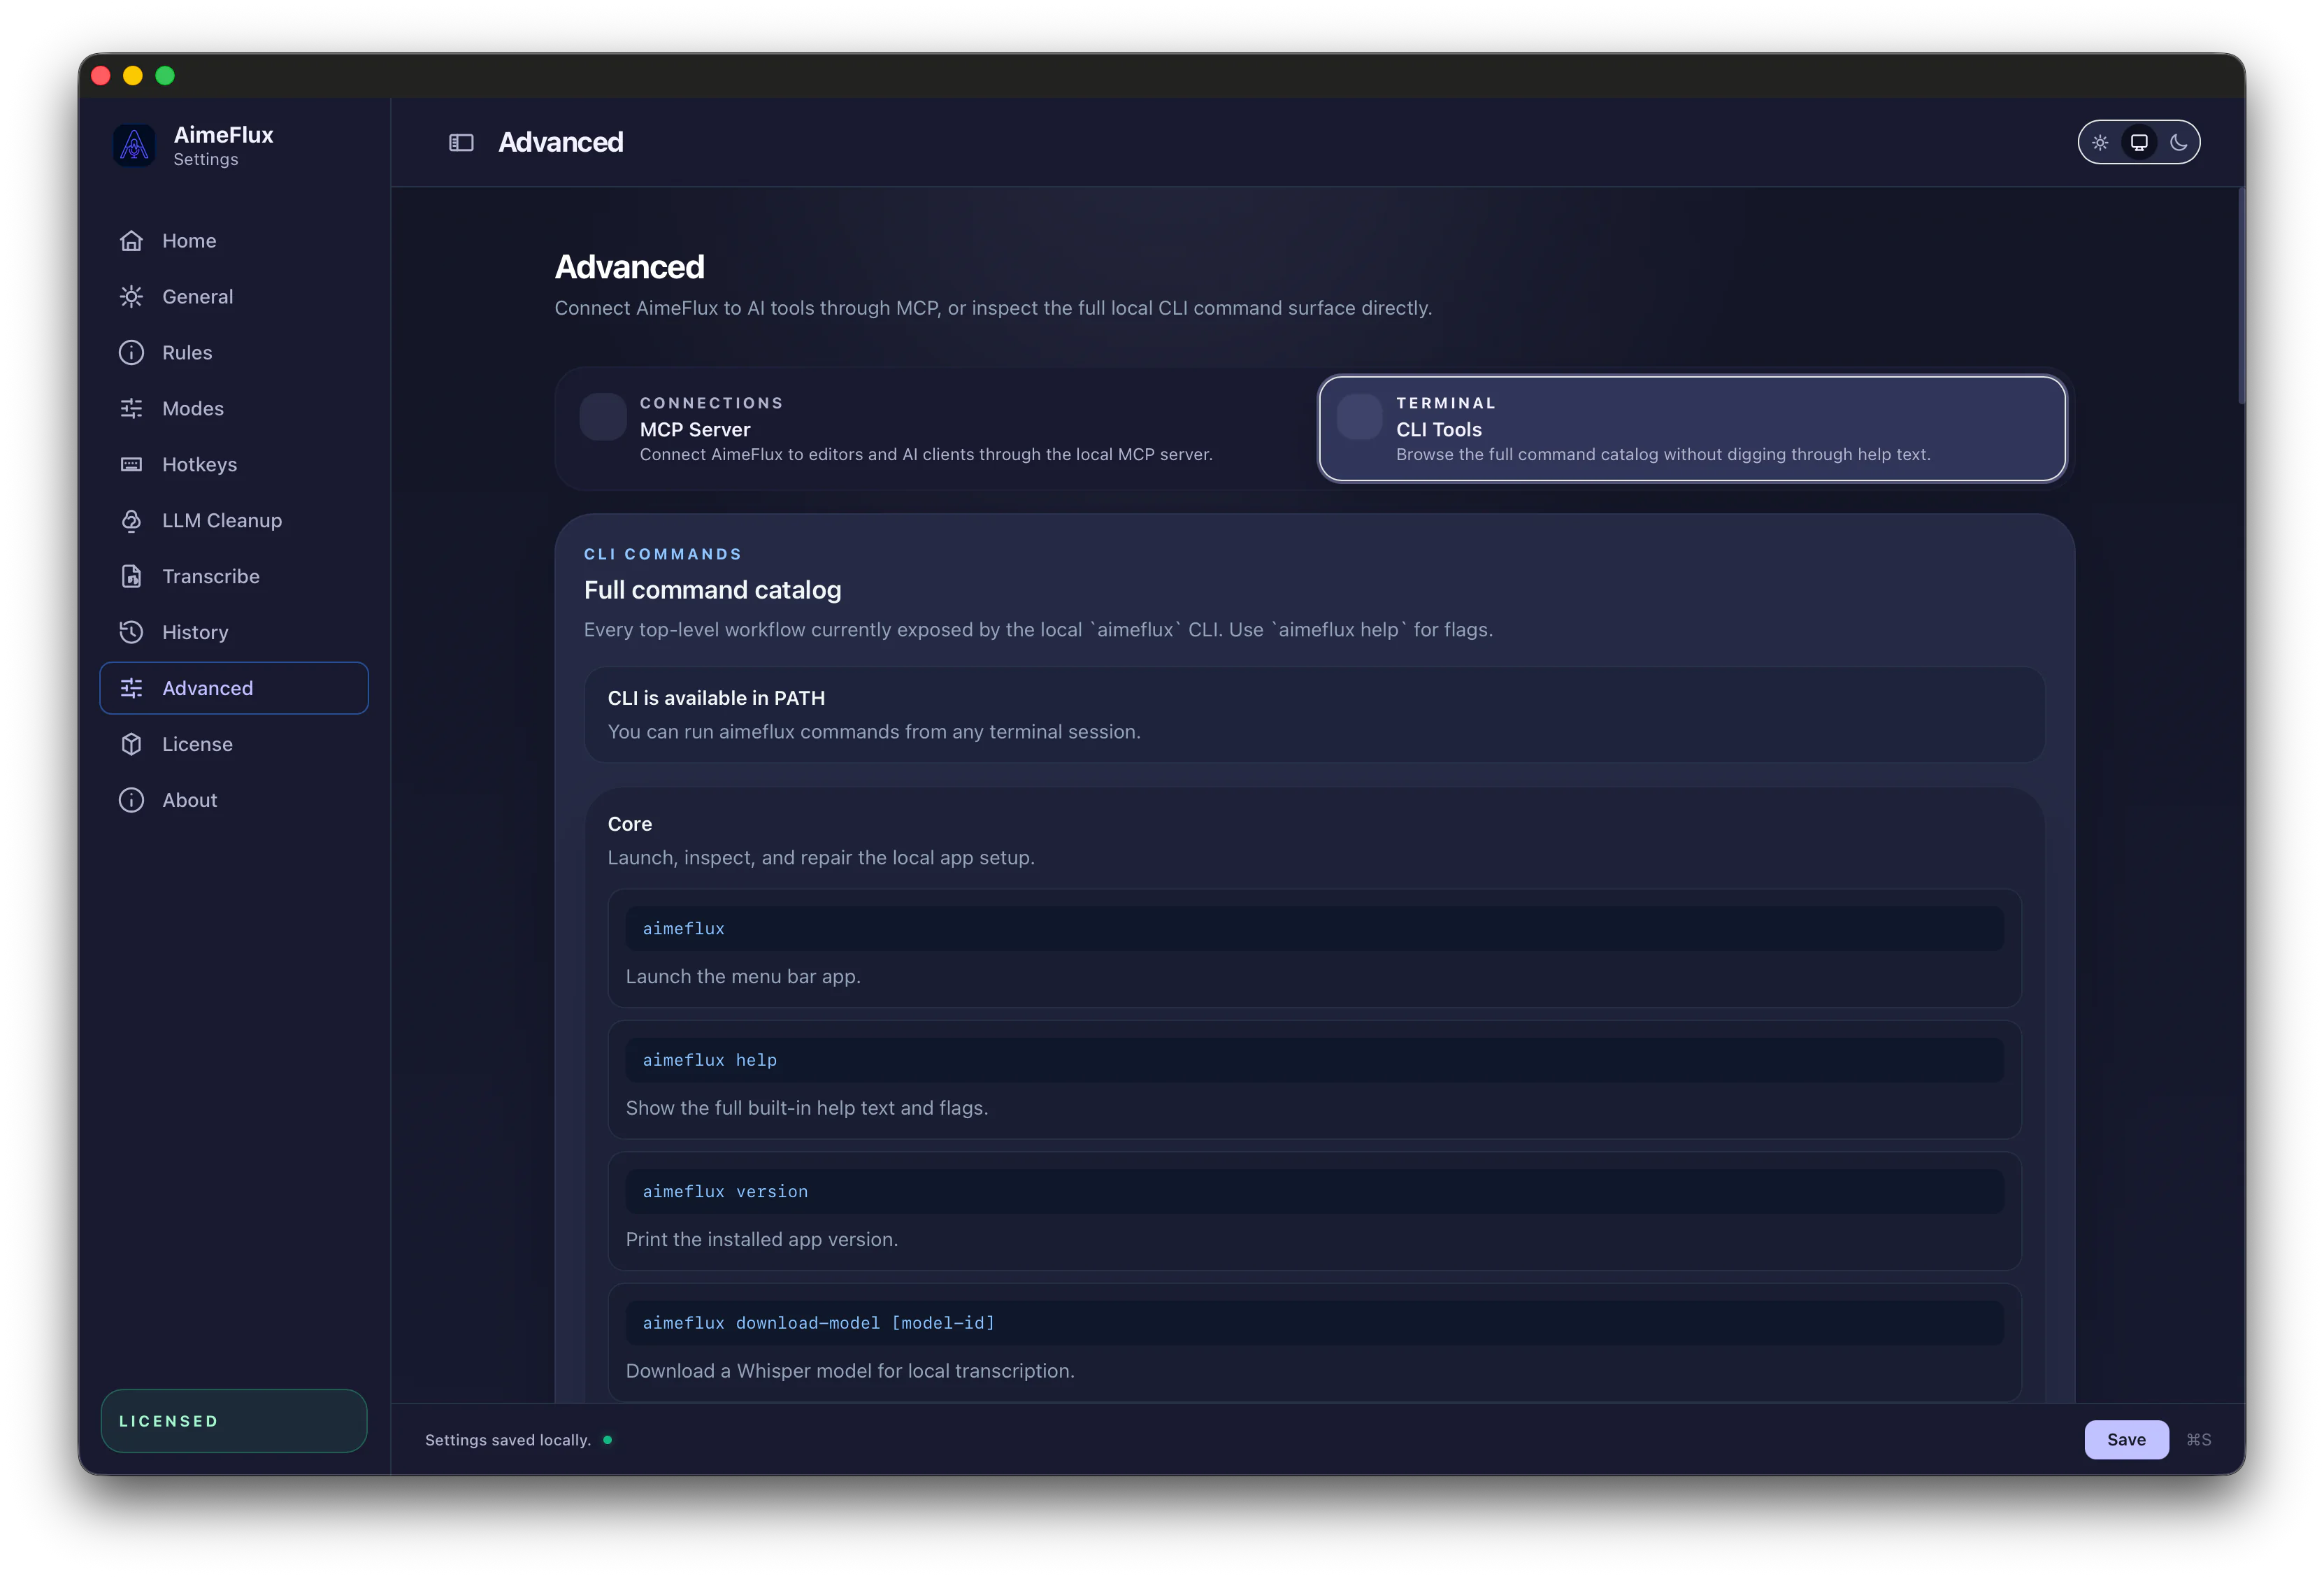Select system theme monitor icon

pyautogui.click(x=2139, y=143)
